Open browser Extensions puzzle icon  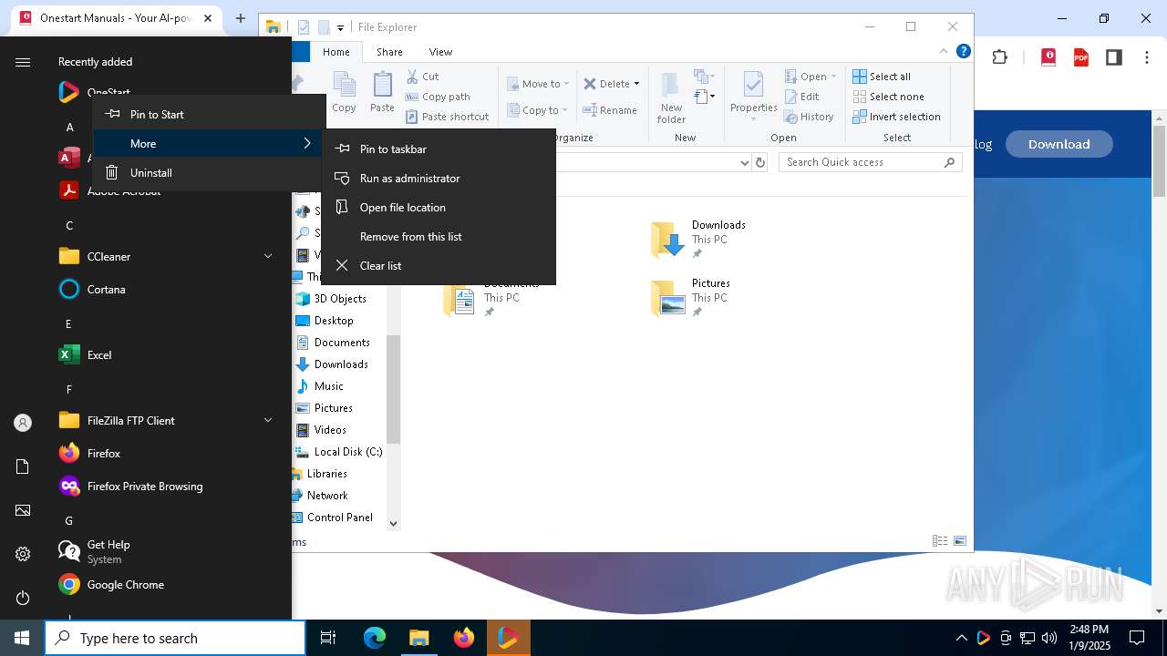pos(1000,57)
